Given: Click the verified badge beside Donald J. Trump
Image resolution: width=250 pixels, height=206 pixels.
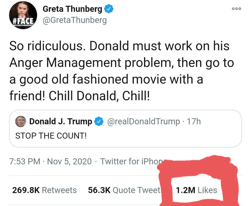Looking at the screenshot, I should [99, 121].
